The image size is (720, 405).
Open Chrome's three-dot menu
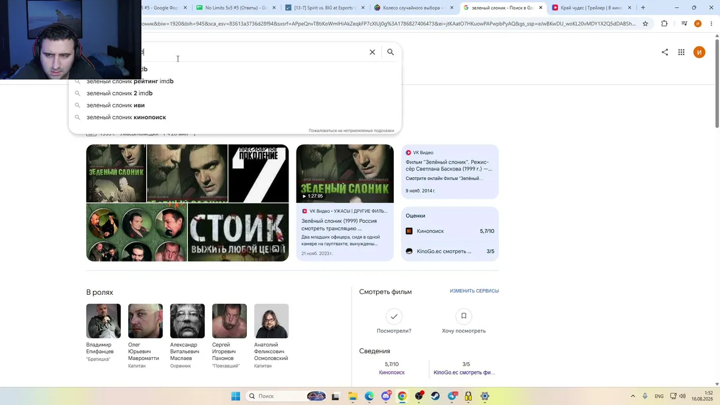711,24
